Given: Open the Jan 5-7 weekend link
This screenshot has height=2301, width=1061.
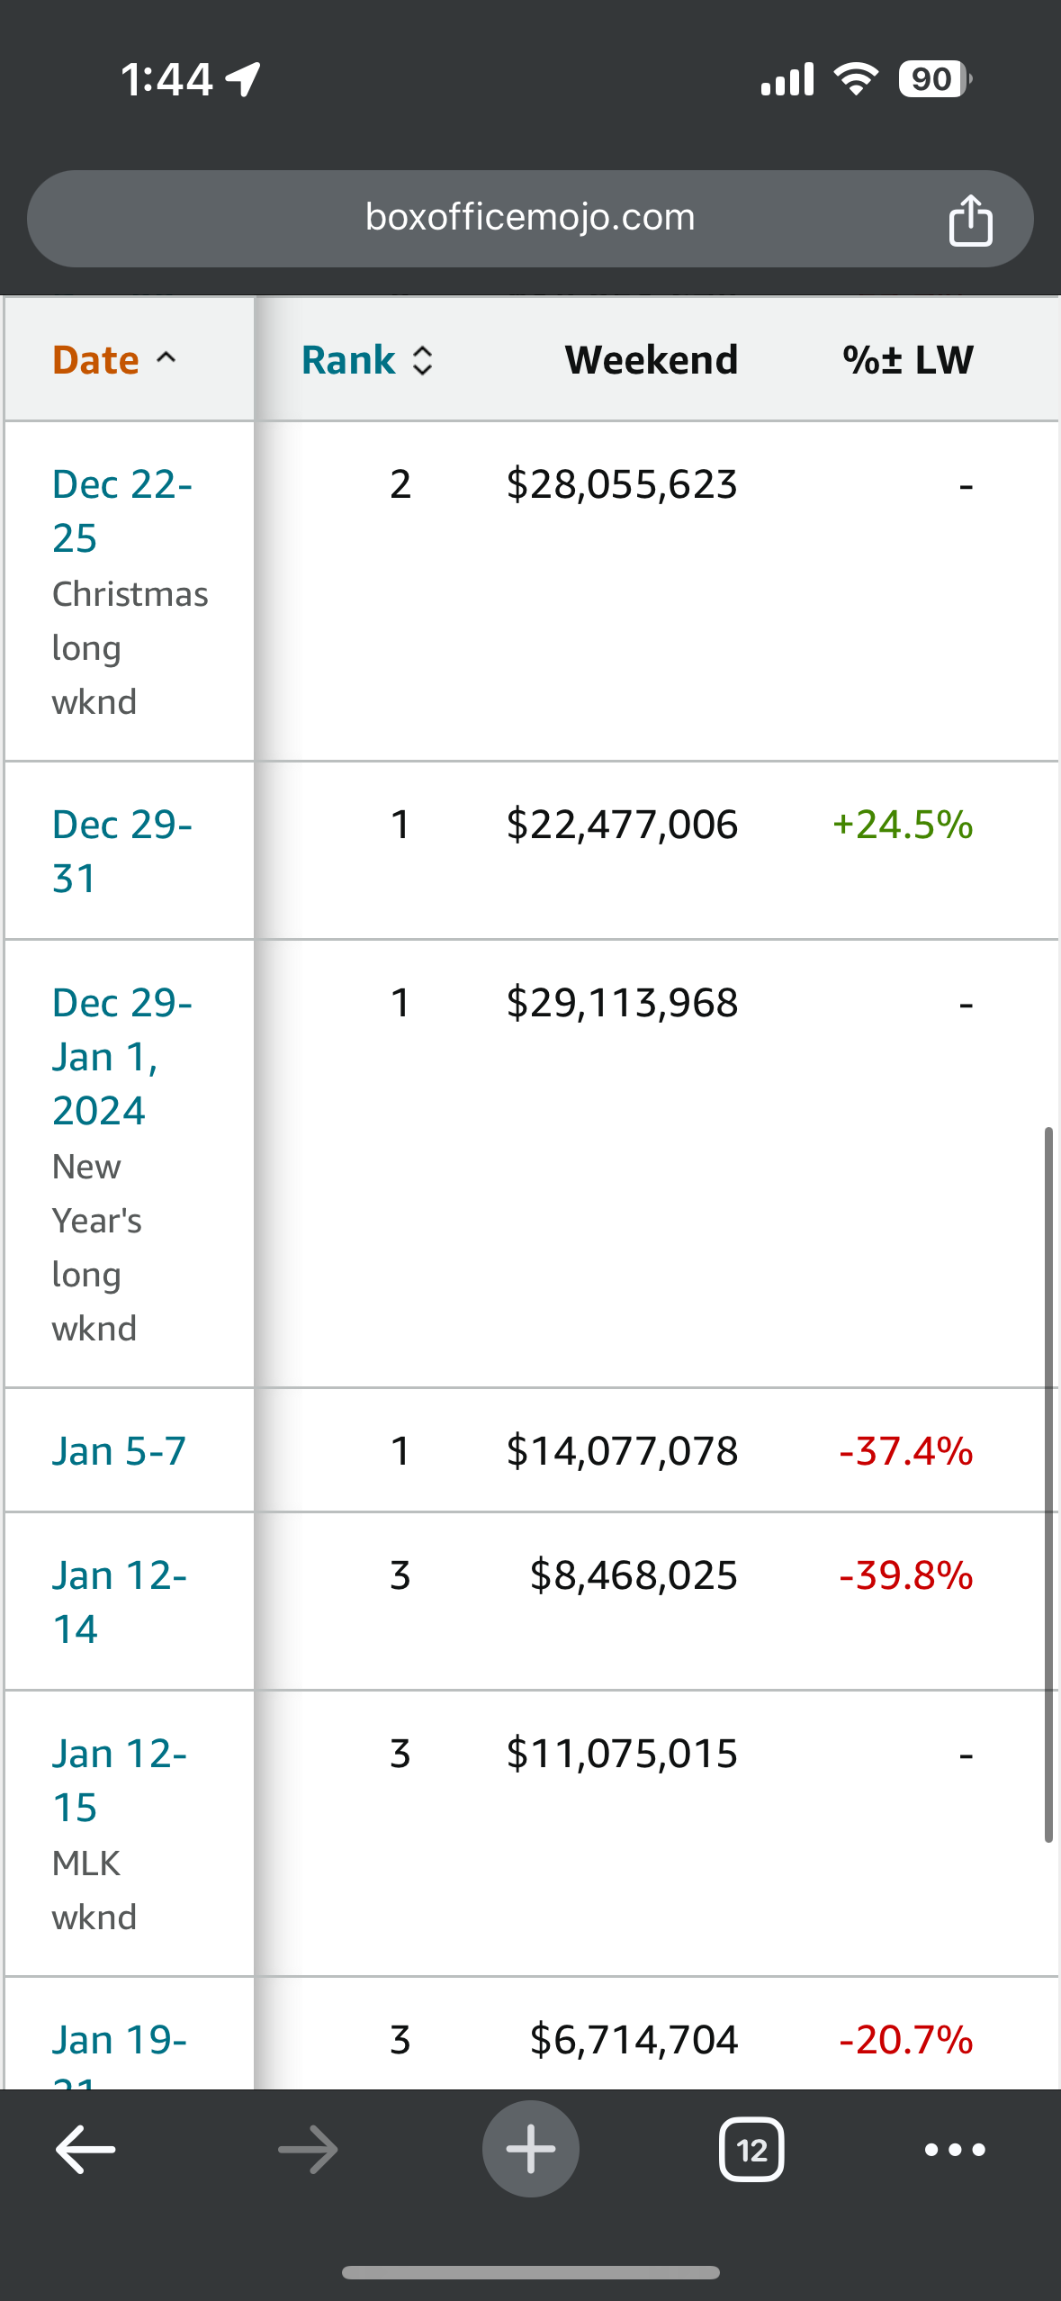Looking at the screenshot, I should pyautogui.click(x=119, y=1450).
